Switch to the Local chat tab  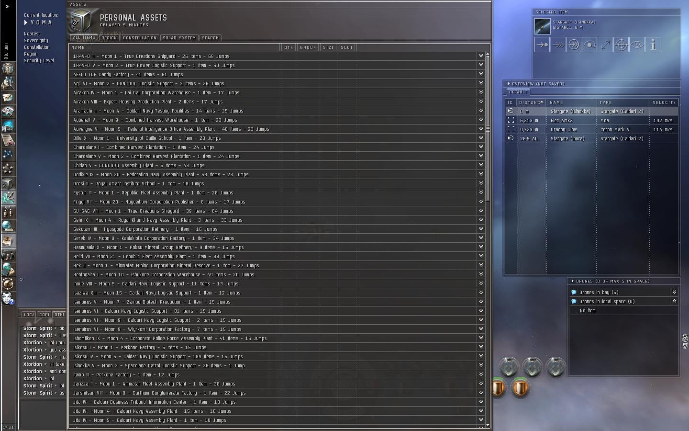(29, 315)
